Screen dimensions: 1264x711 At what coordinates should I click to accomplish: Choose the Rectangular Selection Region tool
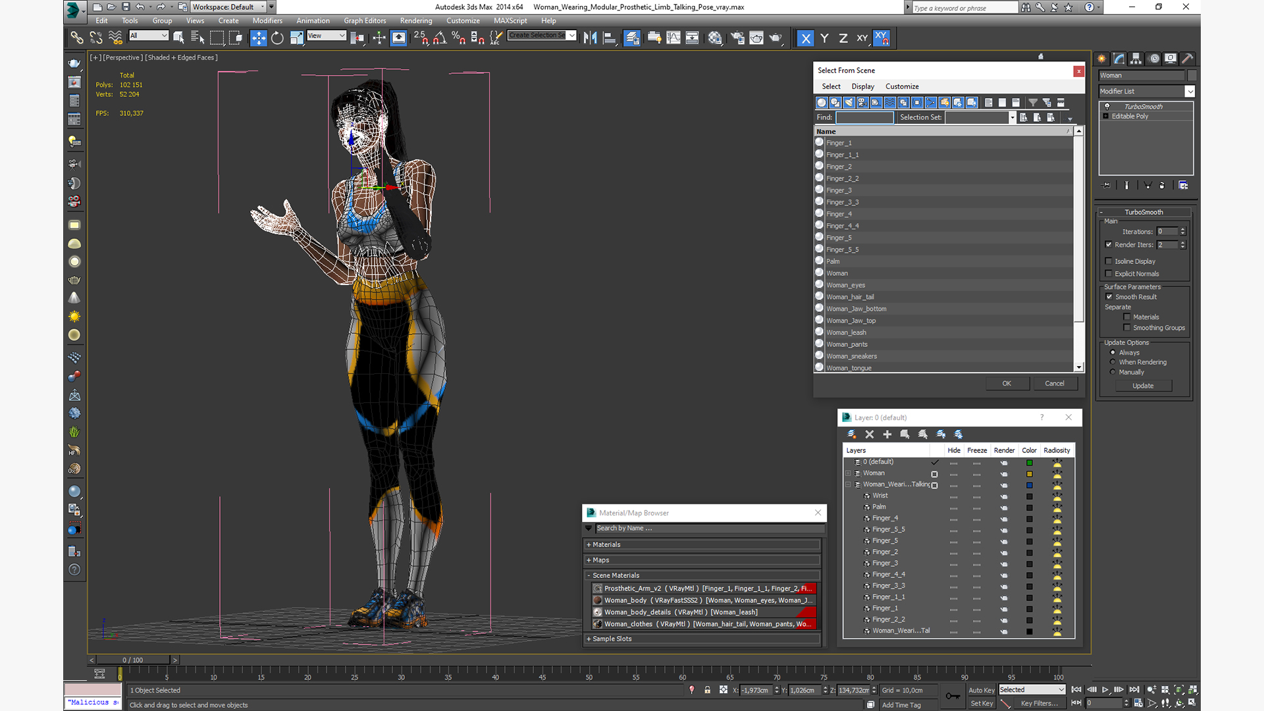tap(217, 38)
